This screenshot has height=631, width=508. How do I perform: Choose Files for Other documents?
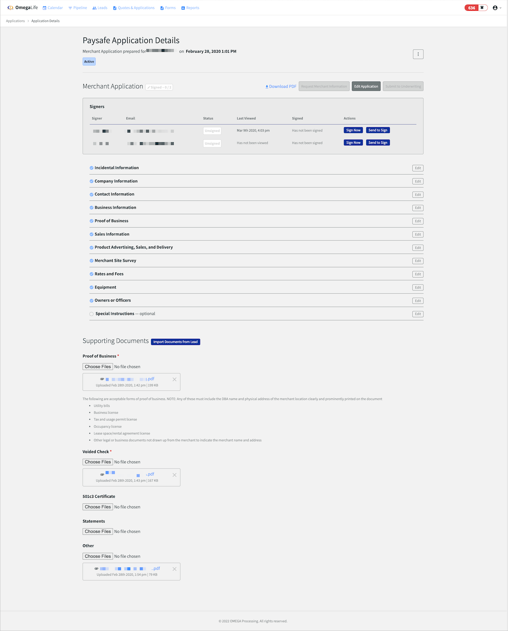(98, 556)
